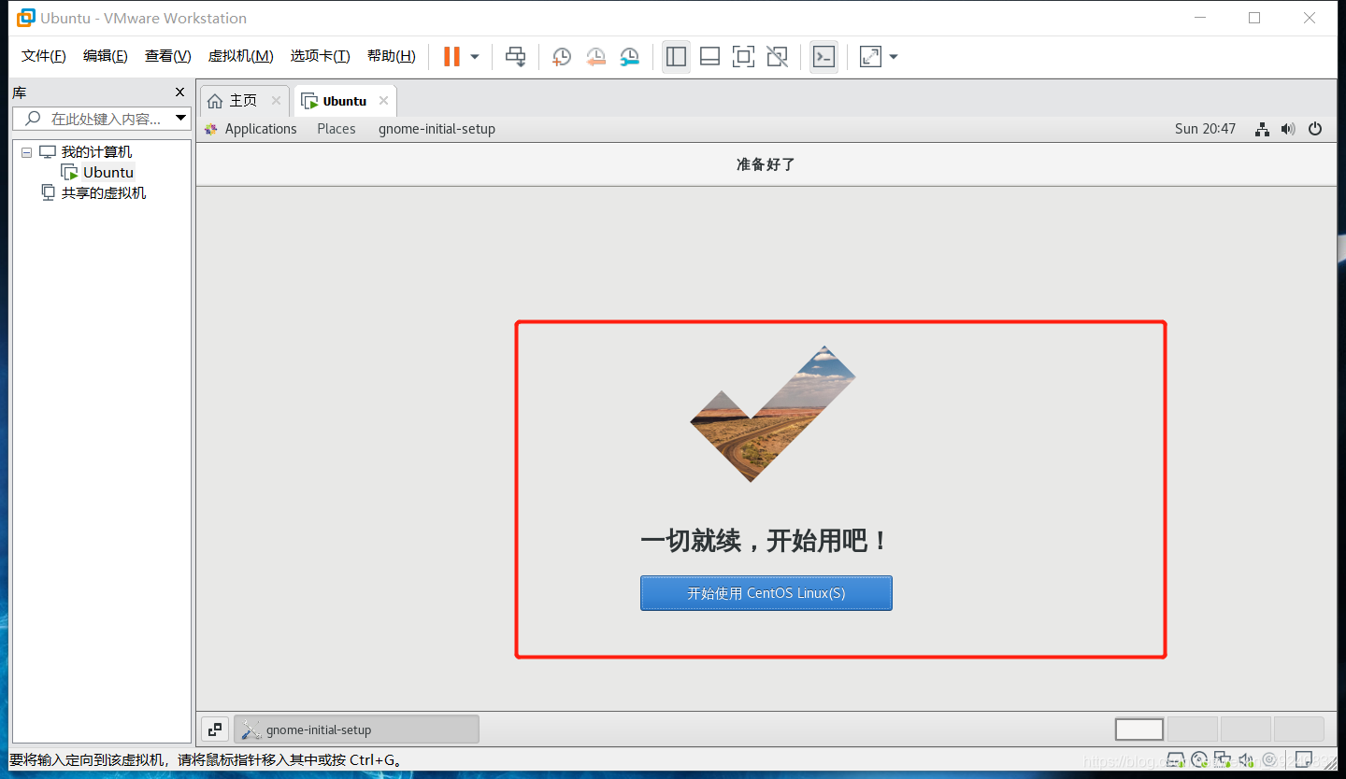1346x779 pixels.
Task: Open the 查看(V) menu
Action: pos(168,56)
